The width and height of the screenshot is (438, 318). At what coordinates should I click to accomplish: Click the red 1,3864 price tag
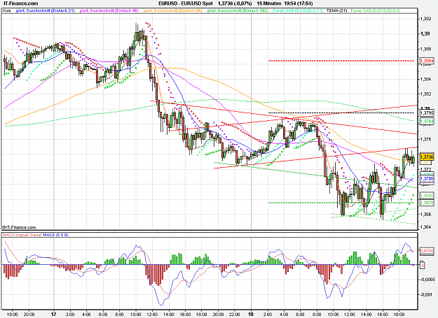coord(427,61)
